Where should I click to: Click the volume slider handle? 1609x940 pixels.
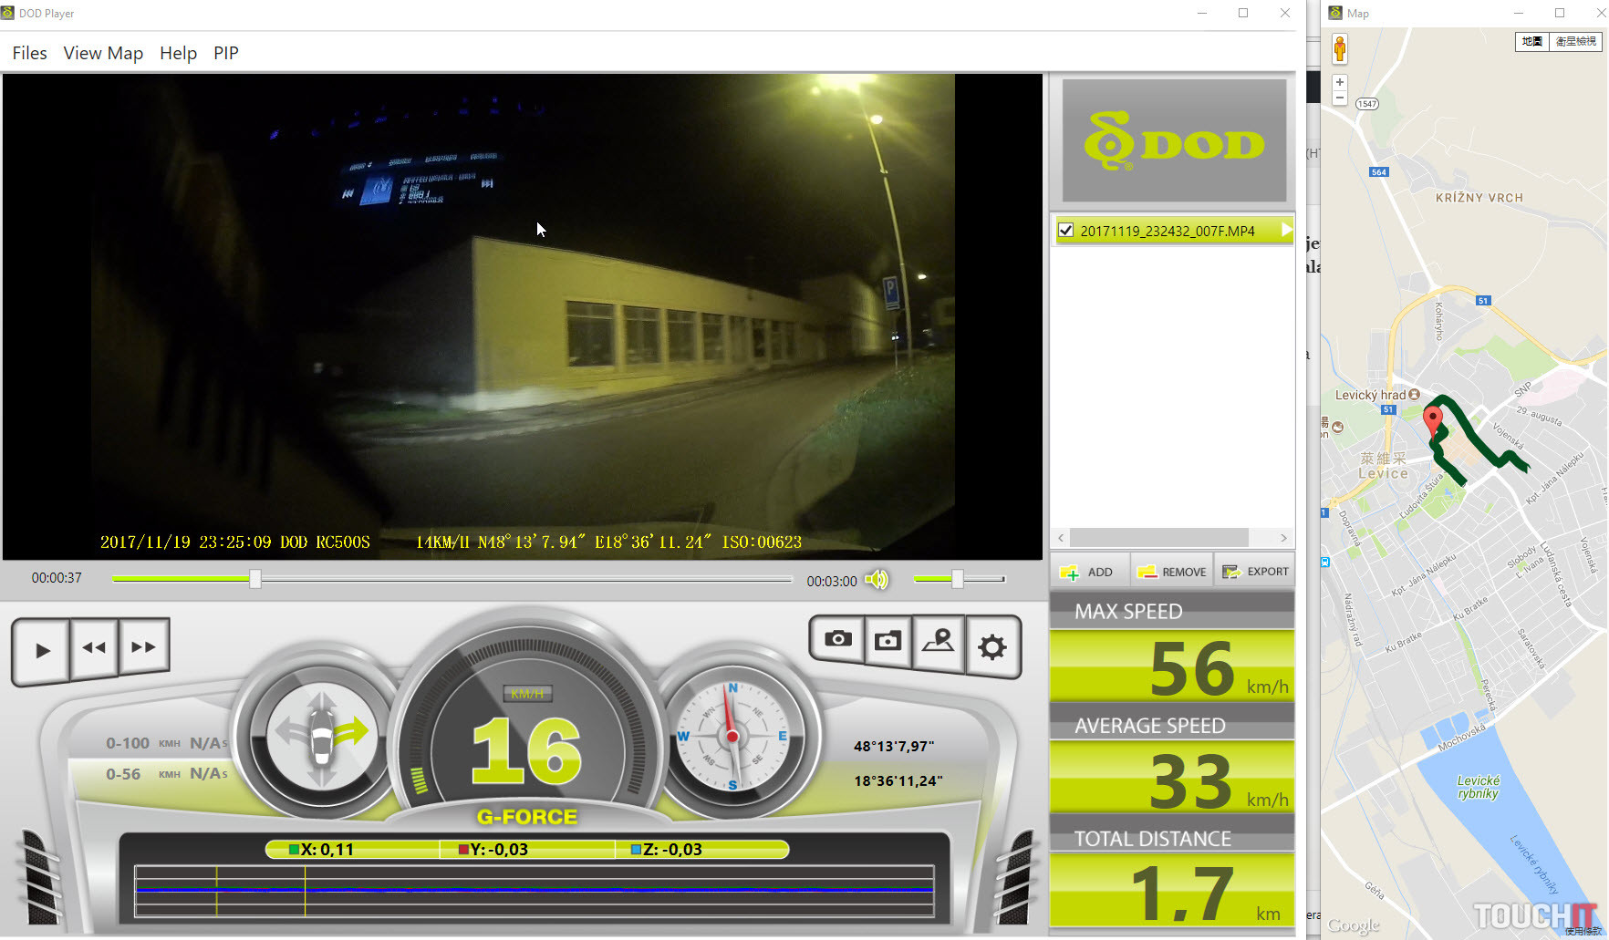(x=958, y=579)
